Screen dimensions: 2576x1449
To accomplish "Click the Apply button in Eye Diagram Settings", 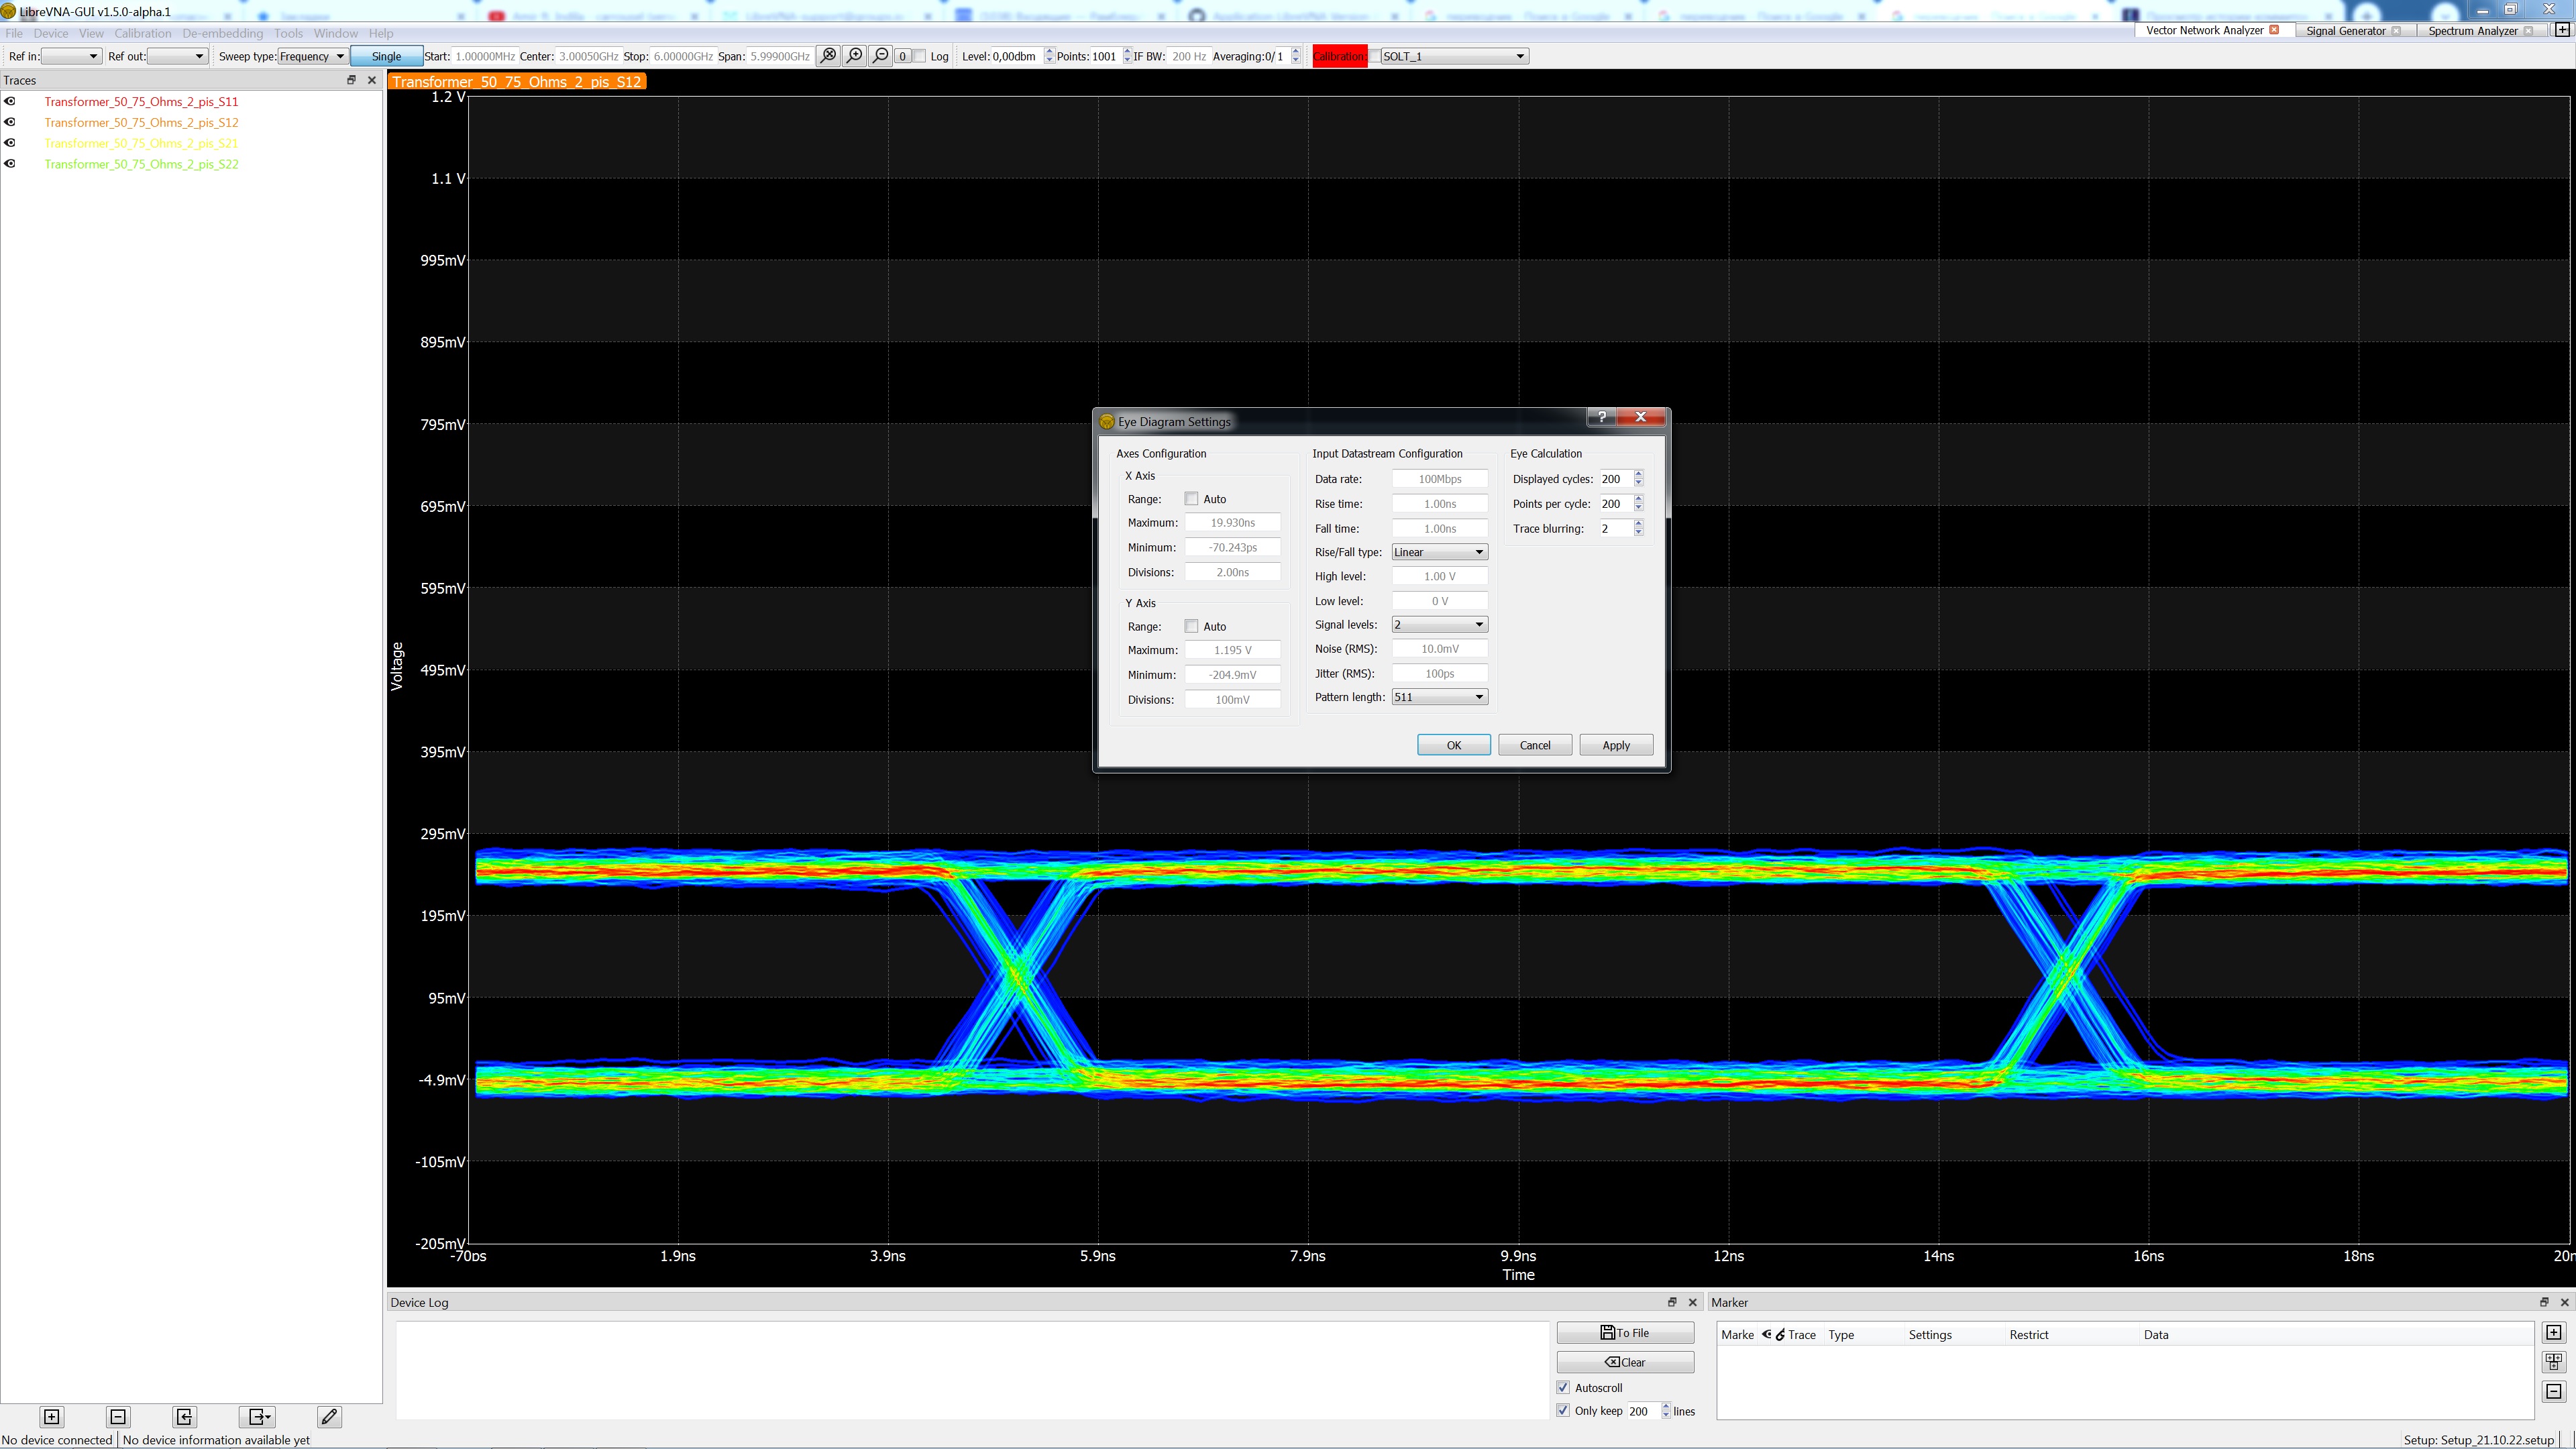I will (x=1615, y=745).
